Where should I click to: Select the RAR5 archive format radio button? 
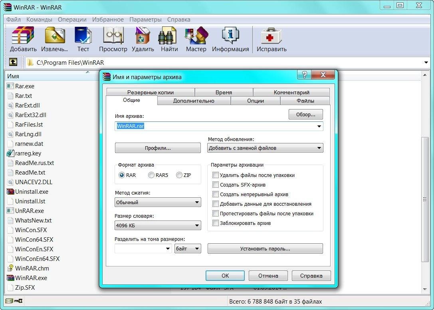tap(151, 175)
